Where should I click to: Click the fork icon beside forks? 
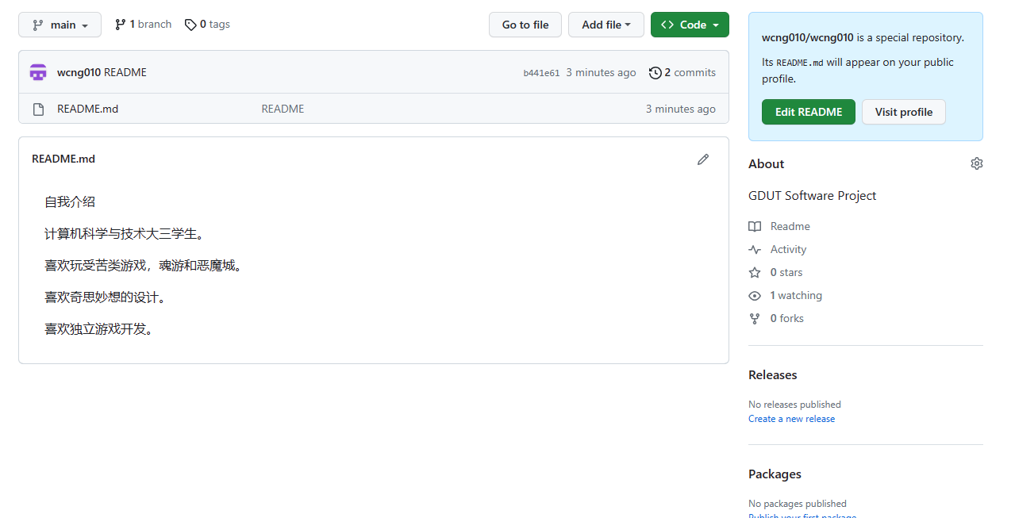click(x=755, y=319)
